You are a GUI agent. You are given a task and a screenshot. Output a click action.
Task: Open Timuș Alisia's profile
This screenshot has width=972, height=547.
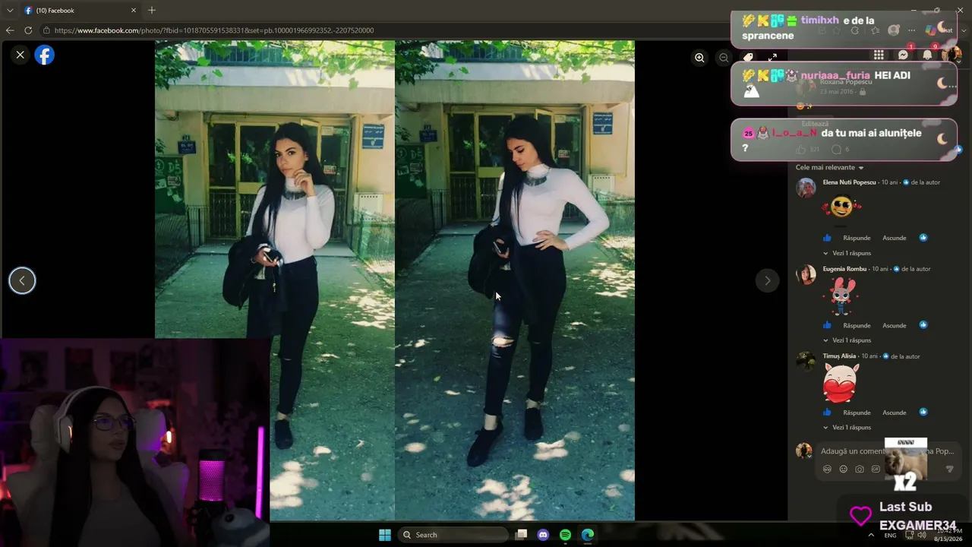839,356
